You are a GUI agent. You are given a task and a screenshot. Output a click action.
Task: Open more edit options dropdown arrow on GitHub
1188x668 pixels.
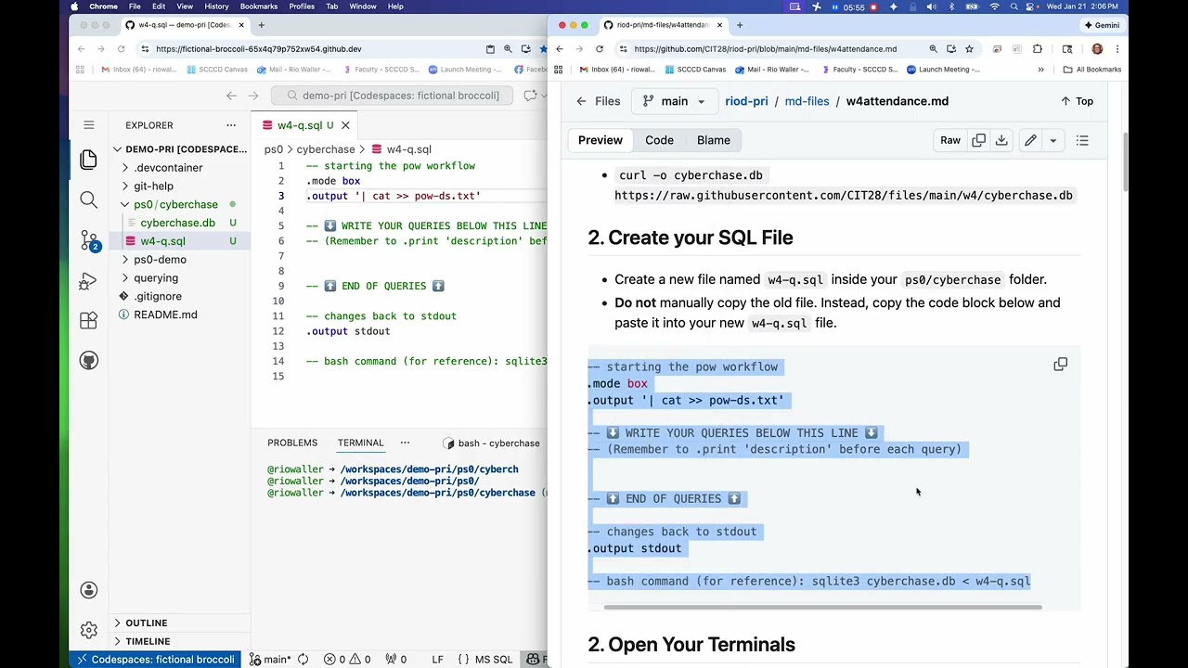click(x=1052, y=140)
